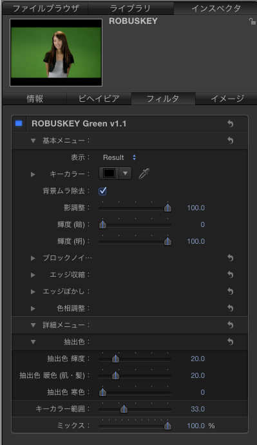Click the lock icon beside ROBUSKEY title
Screen dimensions: 257x445
click(x=252, y=21)
